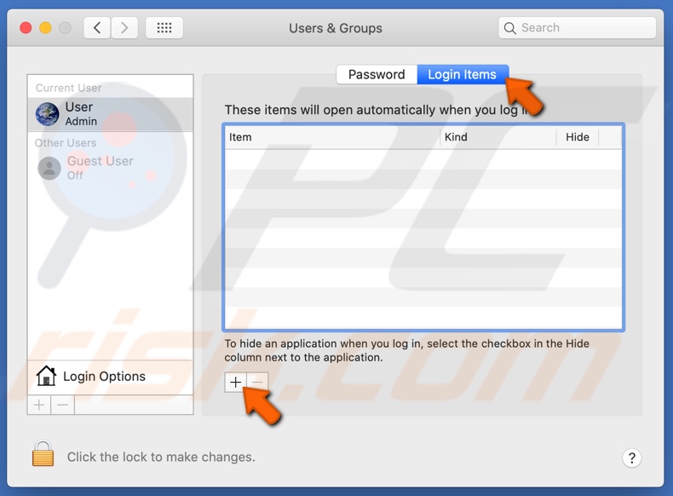Open Login Options

(110, 377)
